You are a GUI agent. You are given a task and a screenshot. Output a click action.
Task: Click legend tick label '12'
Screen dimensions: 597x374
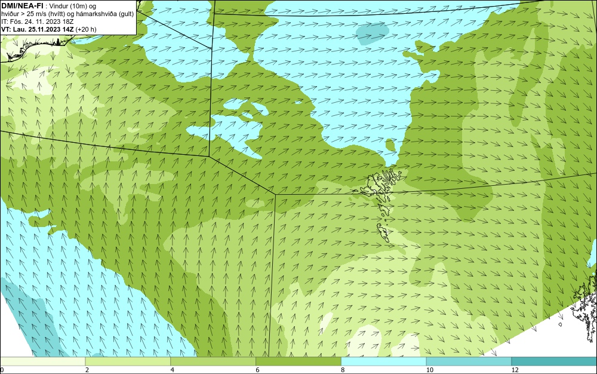click(515, 370)
